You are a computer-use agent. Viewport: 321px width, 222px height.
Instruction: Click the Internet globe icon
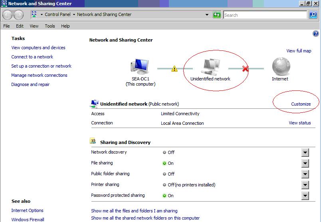point(280,66)
